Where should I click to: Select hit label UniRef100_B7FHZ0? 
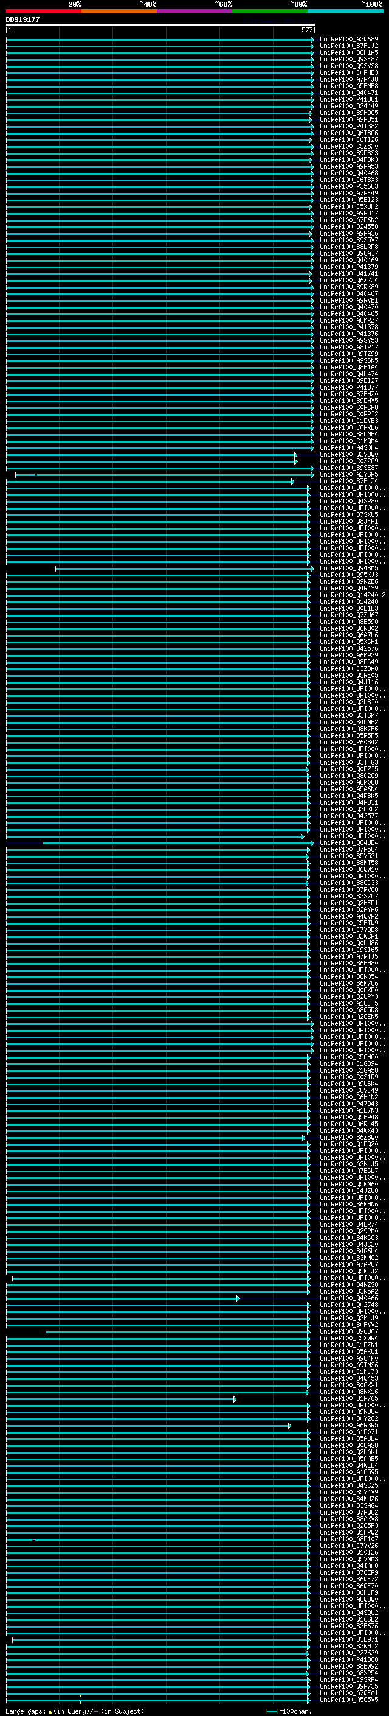coord(349,394)
